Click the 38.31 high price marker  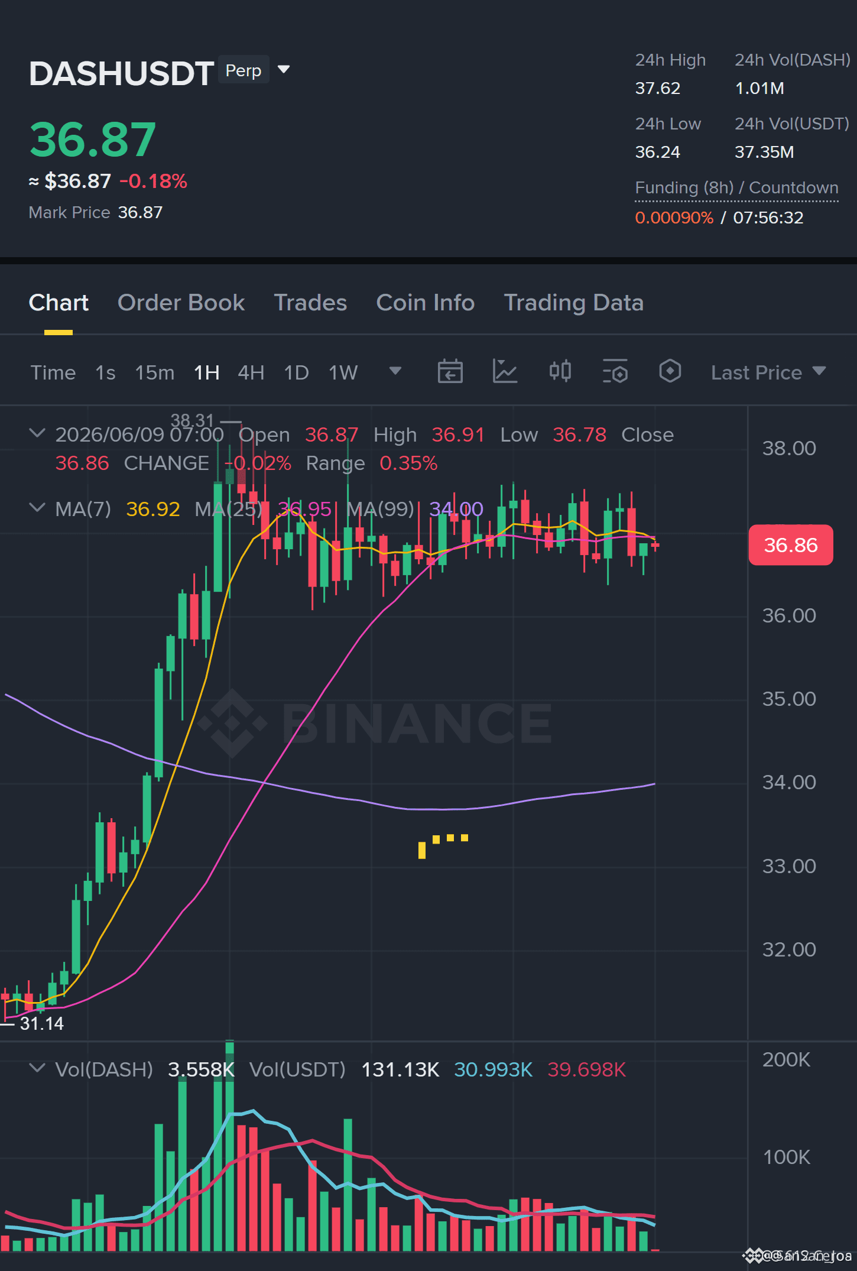pos(192,420)
